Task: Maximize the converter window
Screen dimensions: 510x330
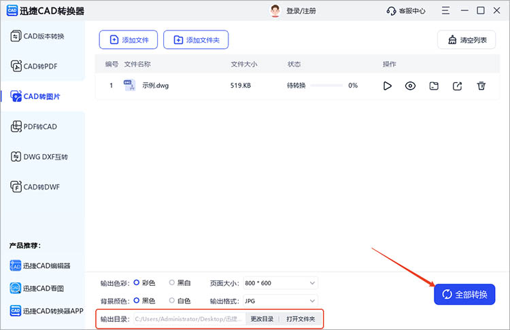Action: 480,10
